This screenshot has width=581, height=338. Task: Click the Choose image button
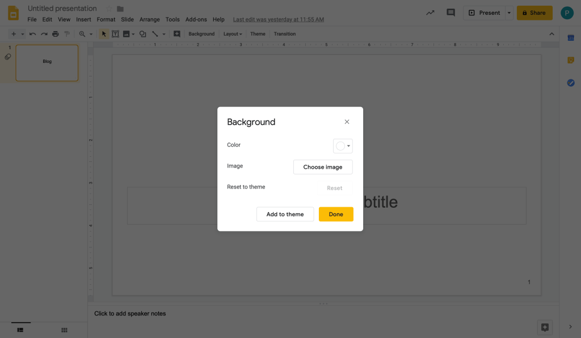tap(322, 167)
